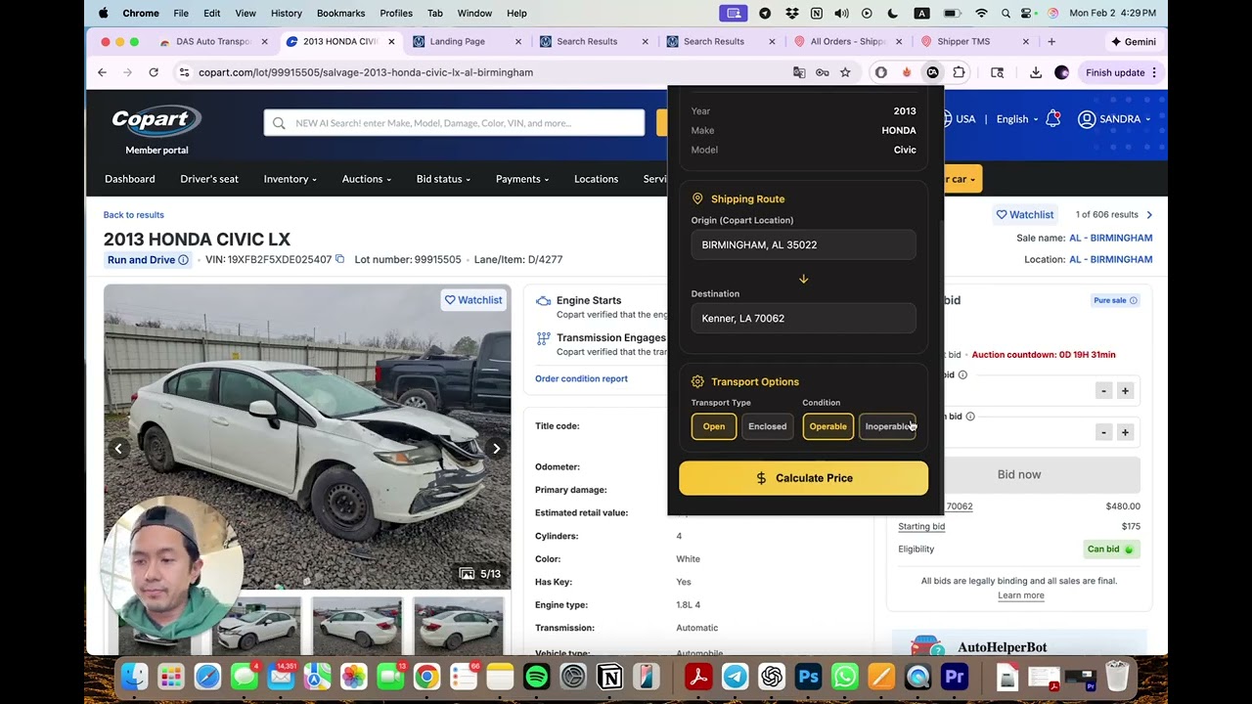Set condition to Inoperable
This screenshot has height=704, width=1252.
[x=887, y=426]
